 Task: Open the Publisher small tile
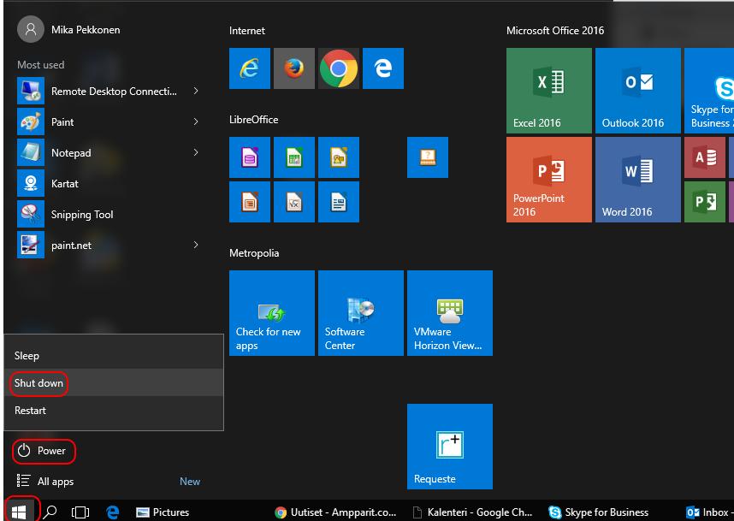click(x=705, y=202)
